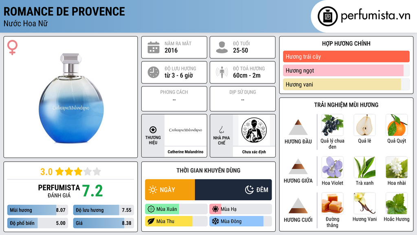417x235 pixels.
Task: Click the release year value 2016
Action: pyautogui.click(x=171, y=50)
